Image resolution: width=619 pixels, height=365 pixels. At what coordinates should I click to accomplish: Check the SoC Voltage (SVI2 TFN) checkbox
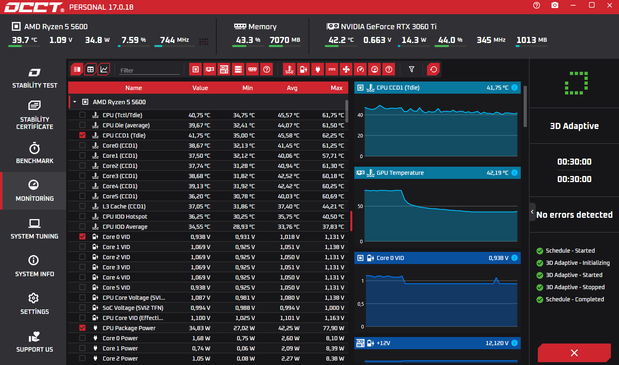coord(82,307)
